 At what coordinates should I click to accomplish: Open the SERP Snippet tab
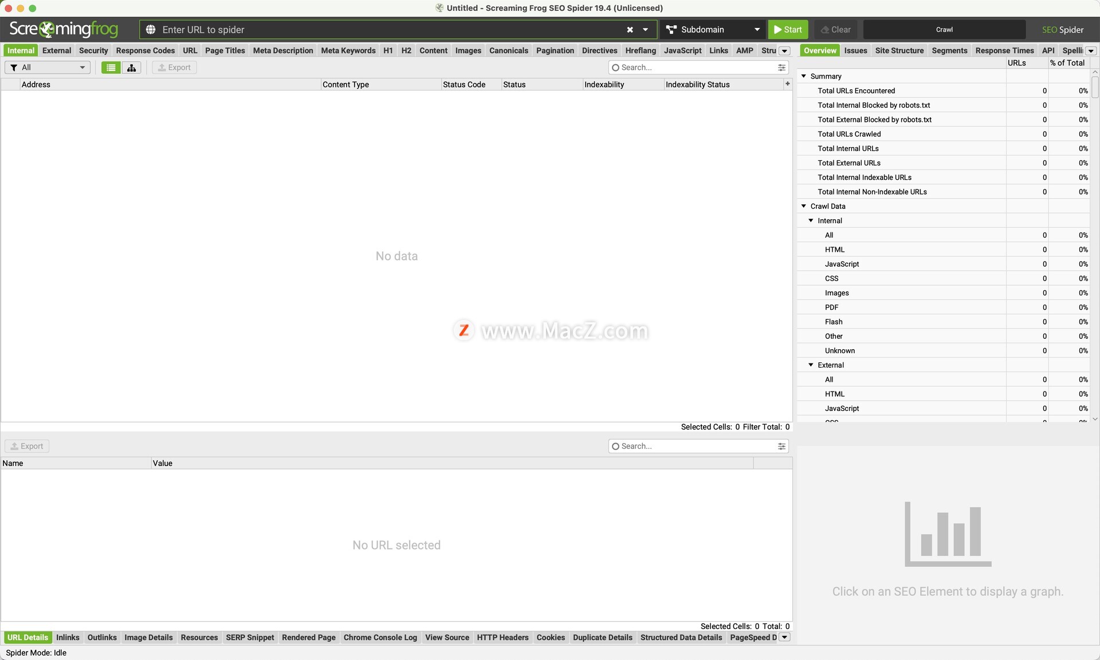point(250,637)
